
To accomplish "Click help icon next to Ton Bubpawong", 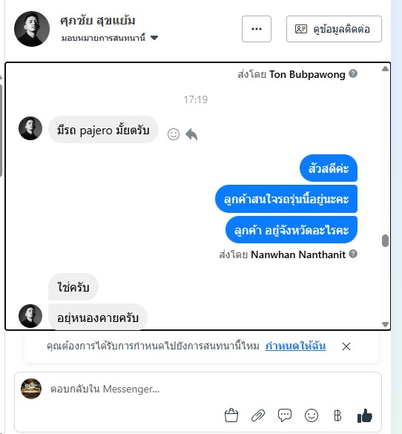I will [353, 73].
